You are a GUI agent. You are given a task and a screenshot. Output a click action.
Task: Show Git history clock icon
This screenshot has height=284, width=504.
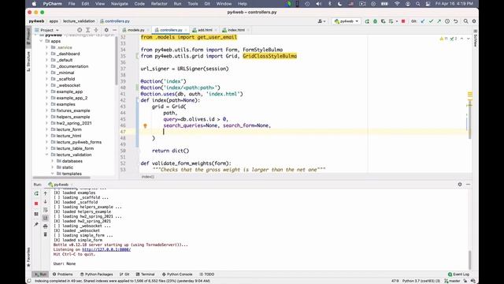tap(447, 21)
